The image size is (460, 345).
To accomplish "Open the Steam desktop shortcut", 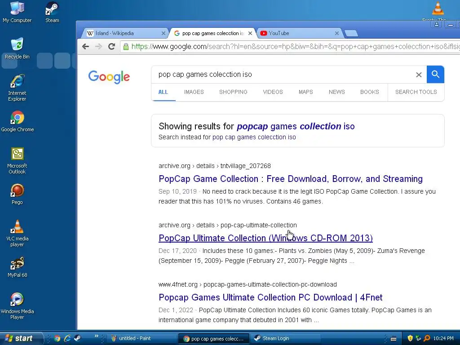I will click(x=52, y=12).
